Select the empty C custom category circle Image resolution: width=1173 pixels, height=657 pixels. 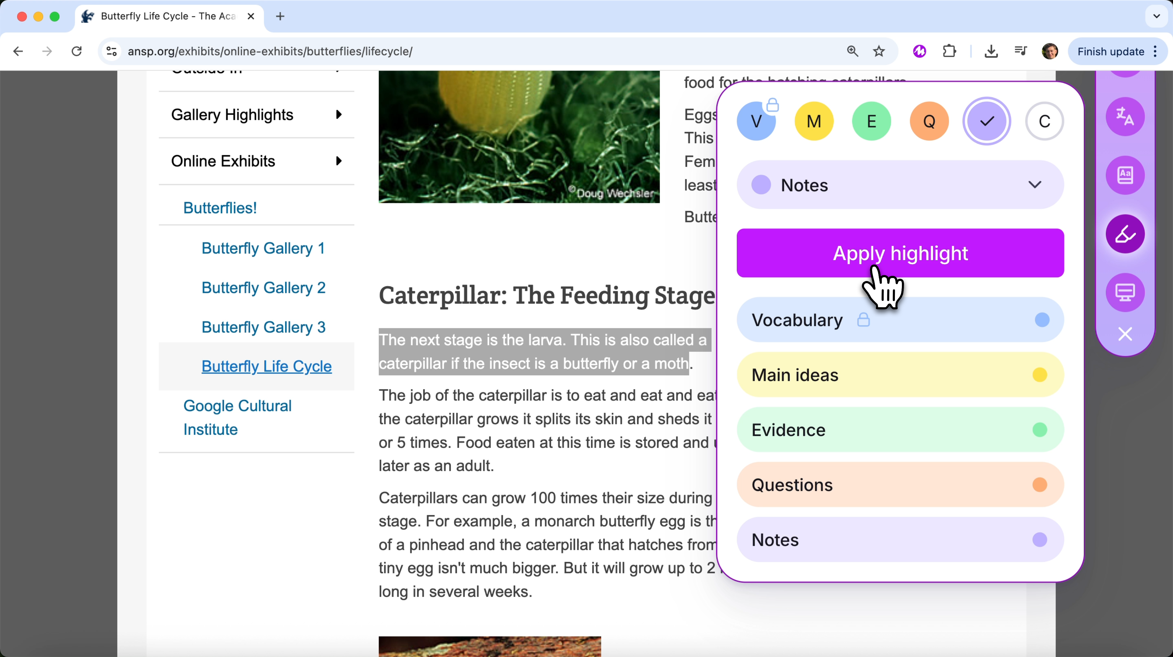(x=1044, y=121)
